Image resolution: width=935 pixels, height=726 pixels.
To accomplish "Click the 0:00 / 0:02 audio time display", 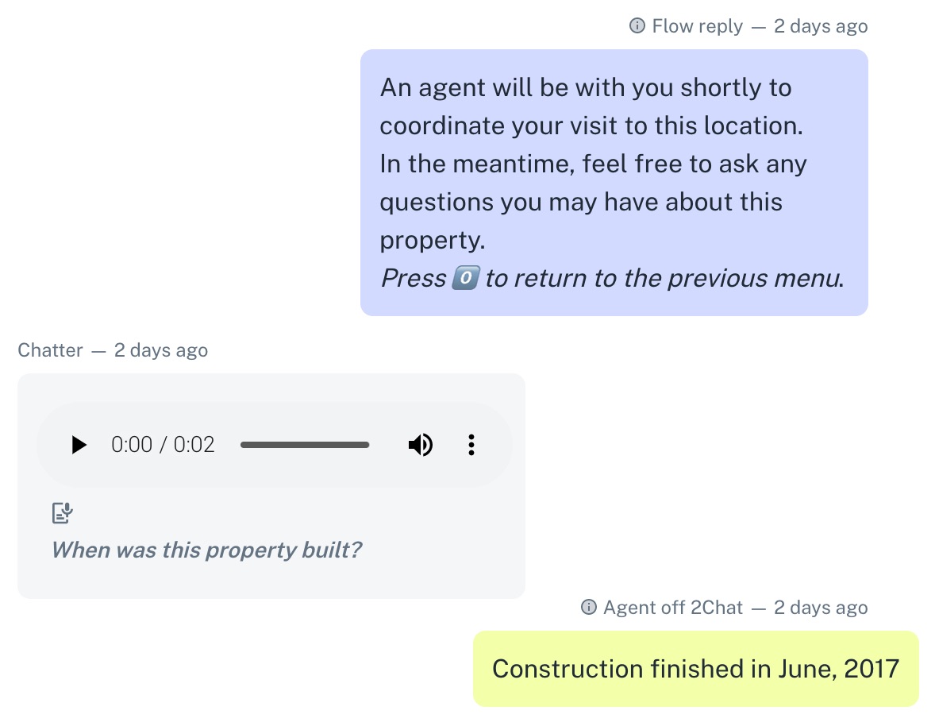I will 163,445.
